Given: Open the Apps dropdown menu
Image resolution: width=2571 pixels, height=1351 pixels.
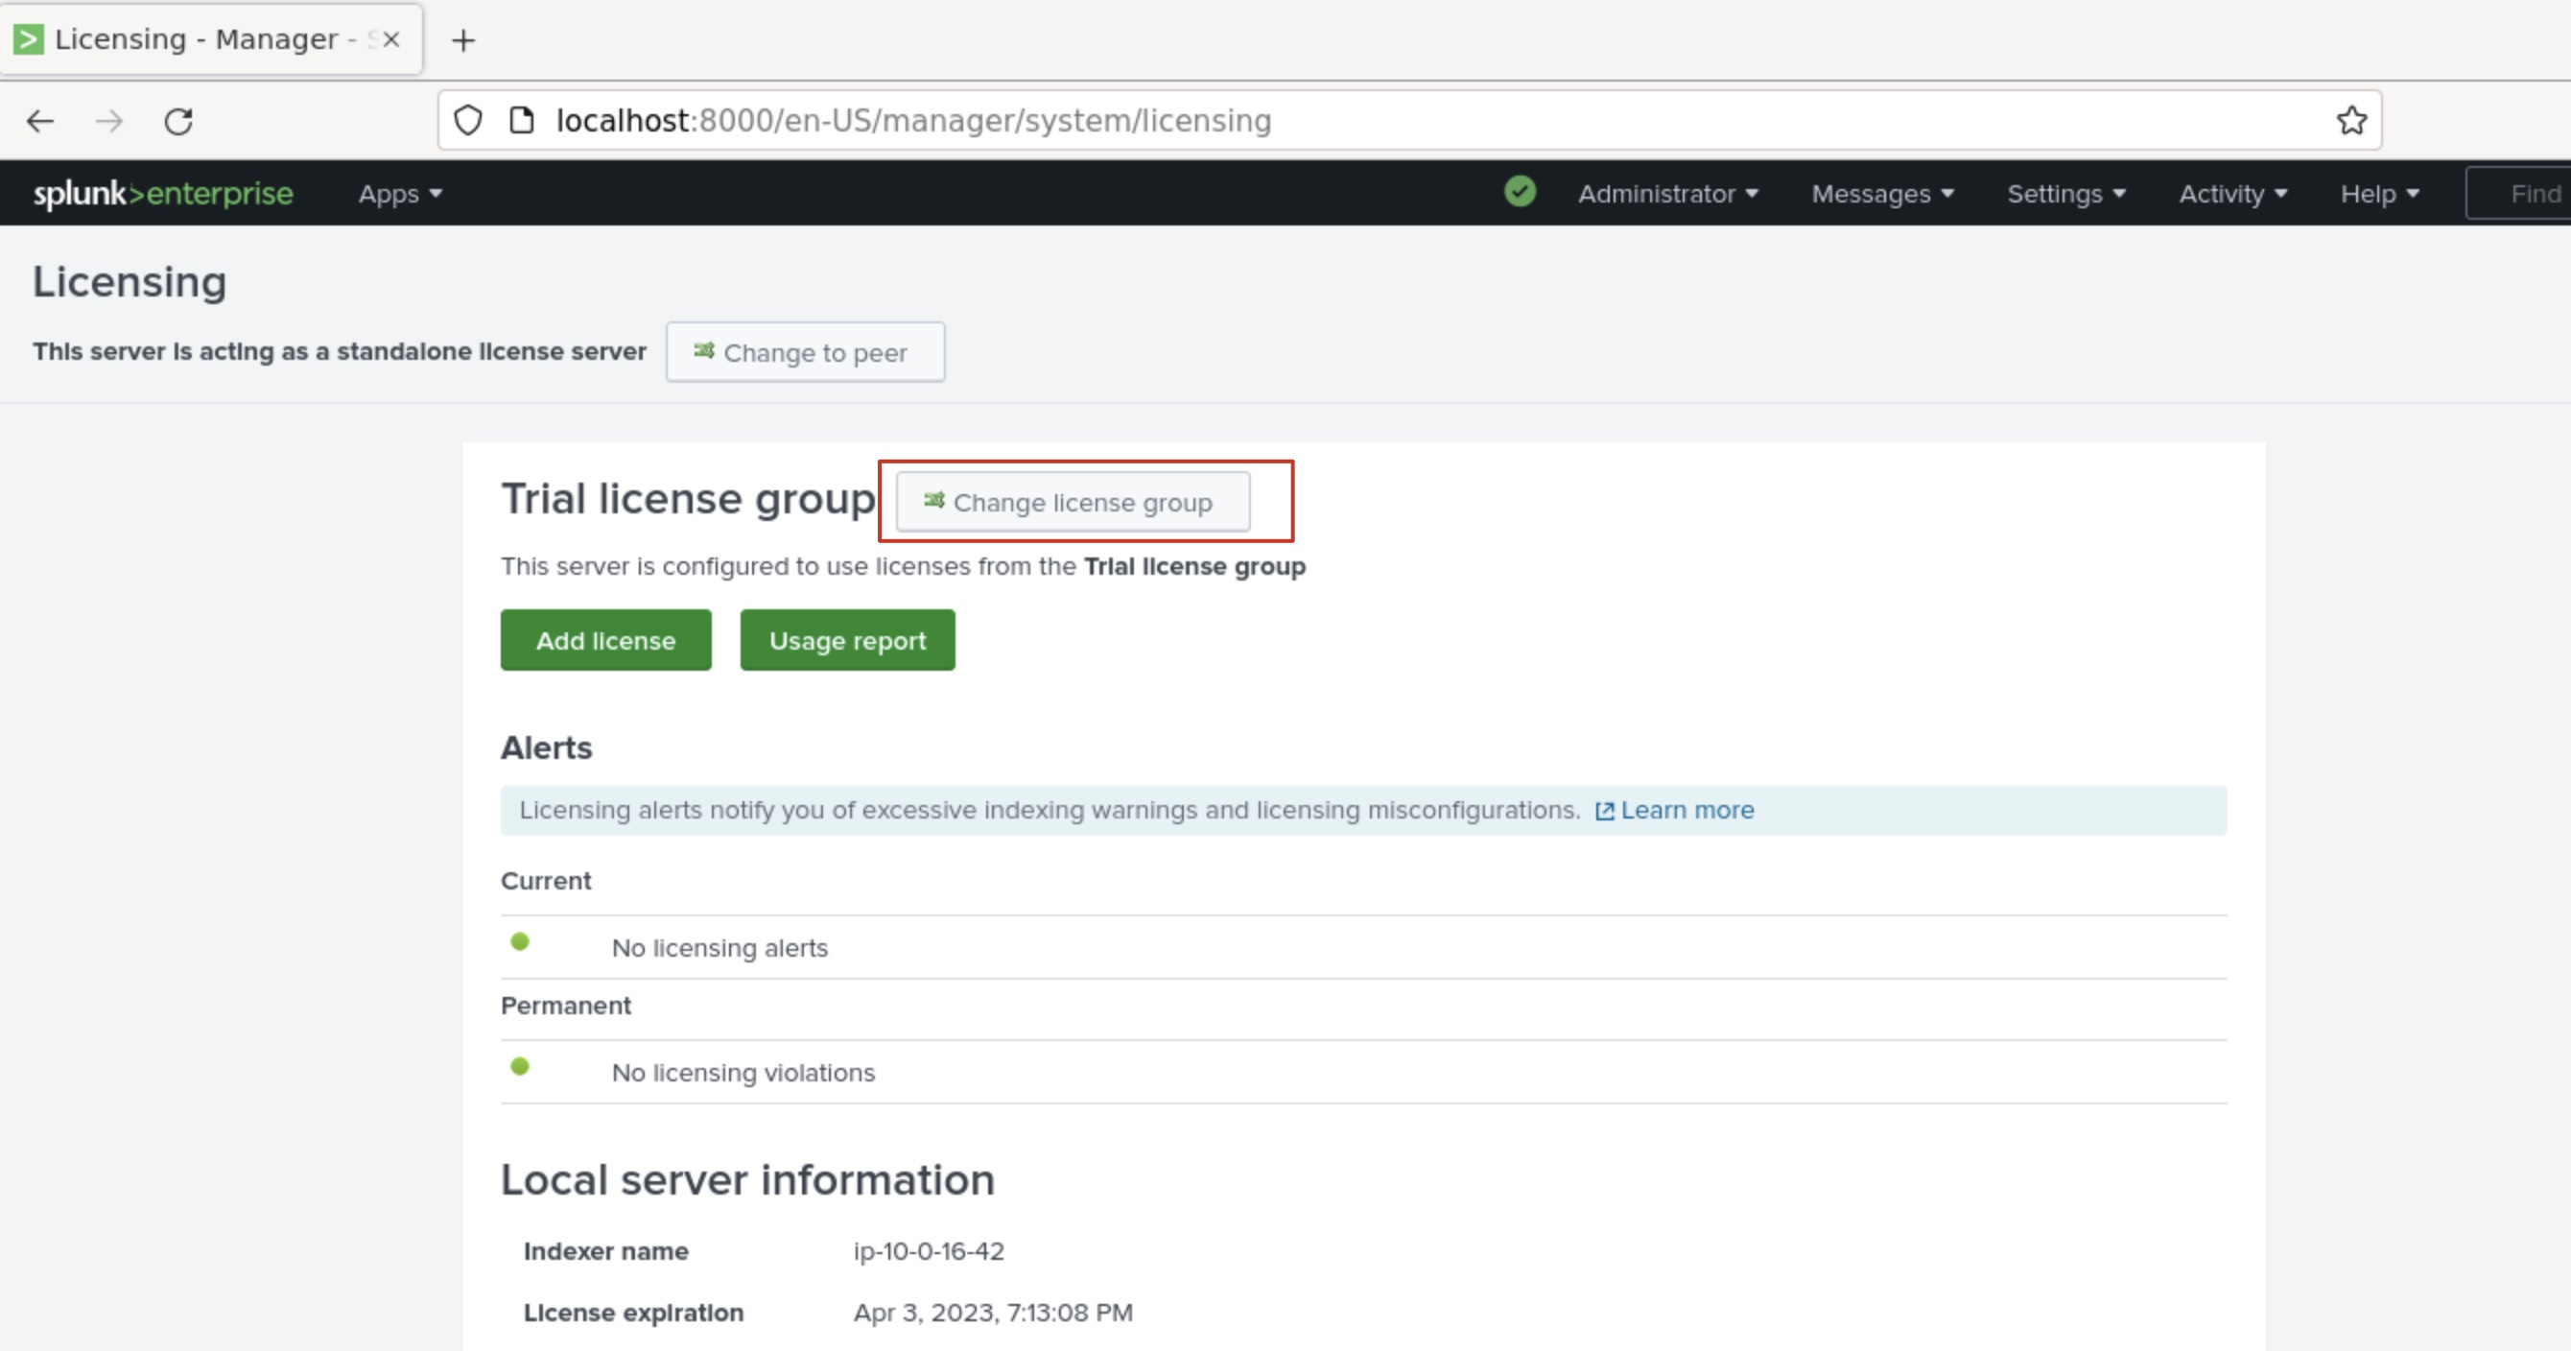Looking at the screenshot, I should pyautogui.click(x=400, y=194).
